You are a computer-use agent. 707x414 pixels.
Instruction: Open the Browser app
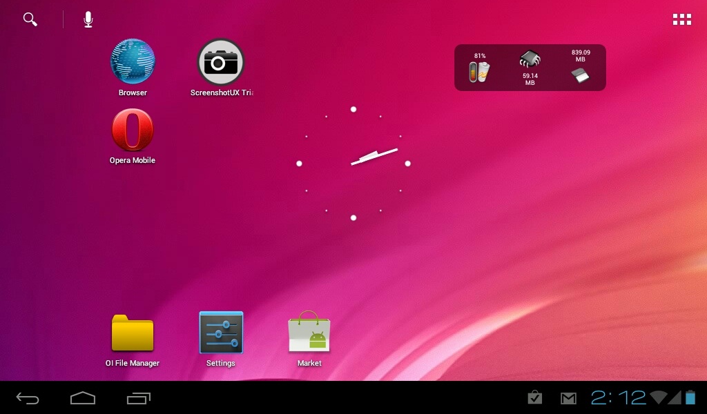coord(133,62)
